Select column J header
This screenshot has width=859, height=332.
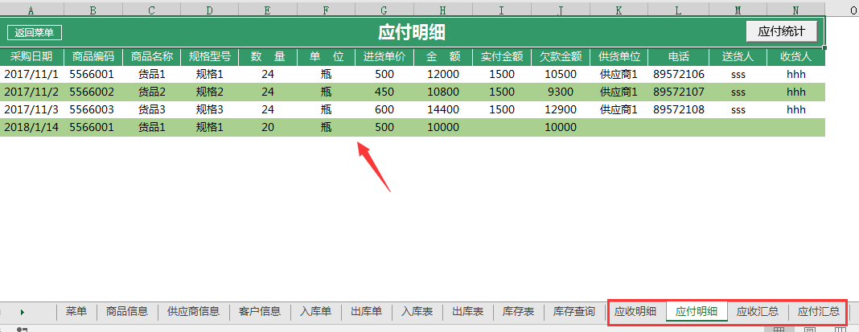pos(560,10)
